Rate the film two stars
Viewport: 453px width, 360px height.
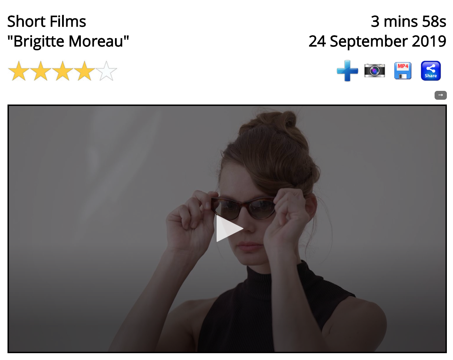(x=41, y=71)
